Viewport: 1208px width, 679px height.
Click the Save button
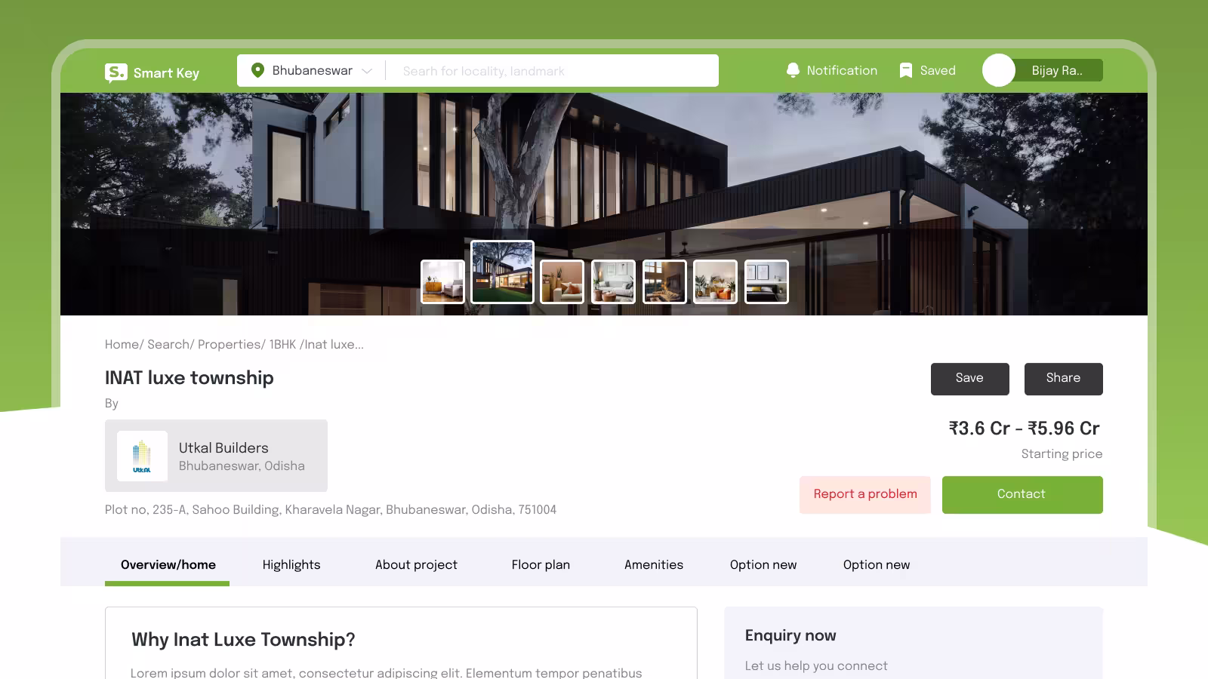[970, 379]
